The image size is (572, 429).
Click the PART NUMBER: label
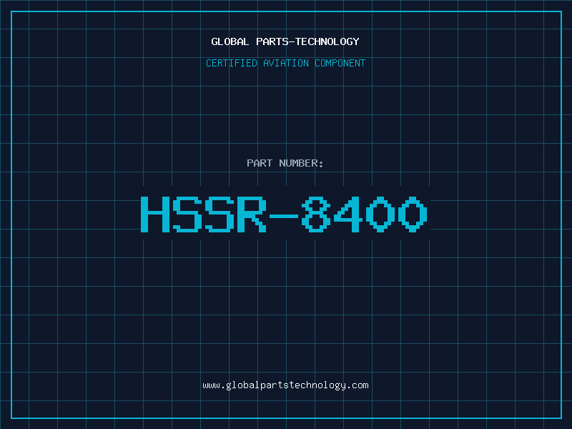click(x=285, y=163)
